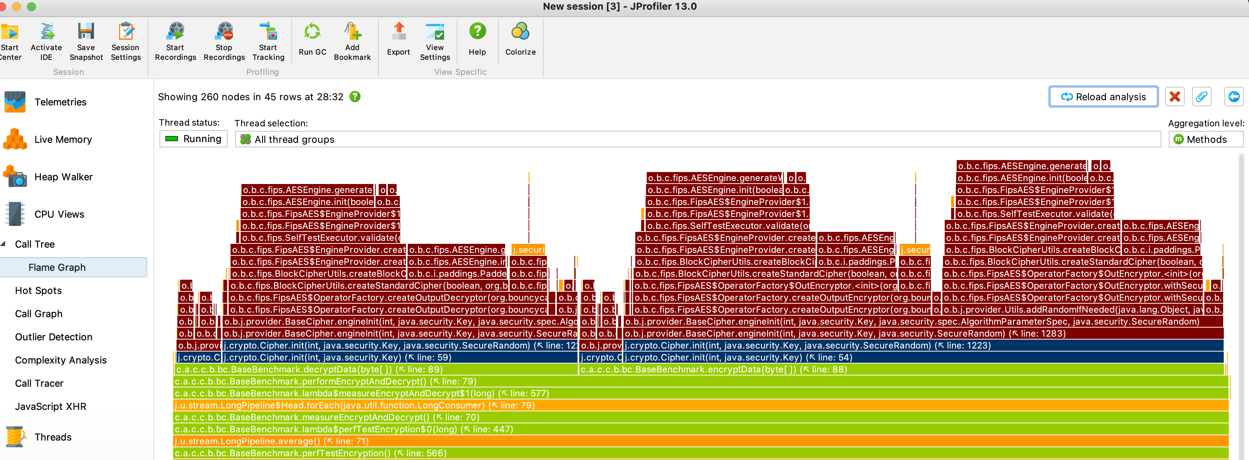Viewport: 1249px width, 460px height.
Task: Open the Heap Walker section
Action: [x=63, y=177]
